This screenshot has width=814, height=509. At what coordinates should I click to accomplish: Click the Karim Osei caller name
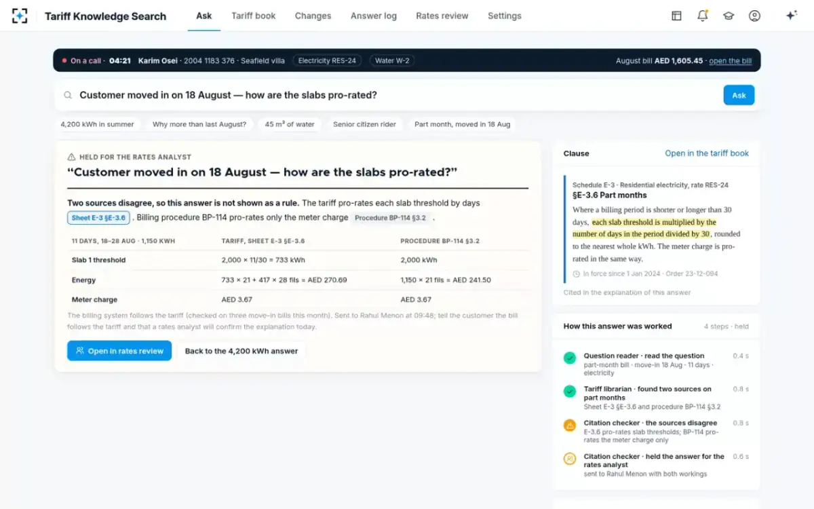pyautogui.click(x=158, y=60)
